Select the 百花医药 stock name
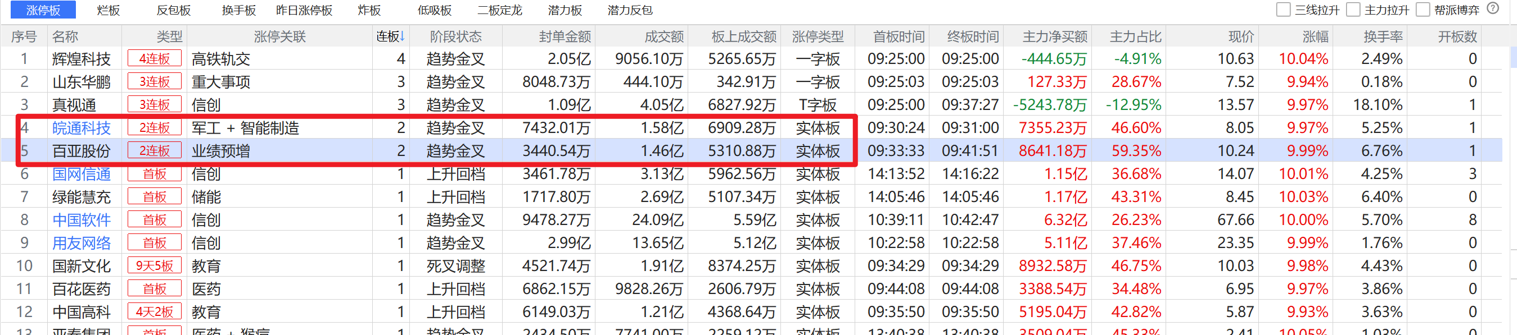1517x335 pixels. [x=82, y=288]
